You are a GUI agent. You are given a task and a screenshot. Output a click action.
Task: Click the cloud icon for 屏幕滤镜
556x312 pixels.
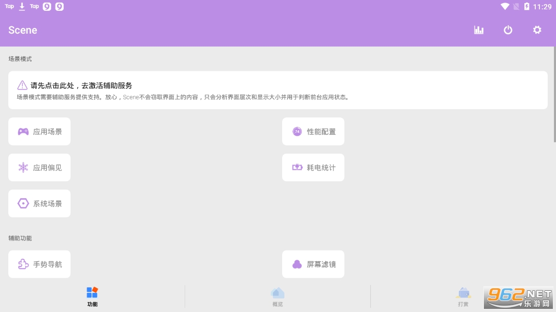point(297,264)
